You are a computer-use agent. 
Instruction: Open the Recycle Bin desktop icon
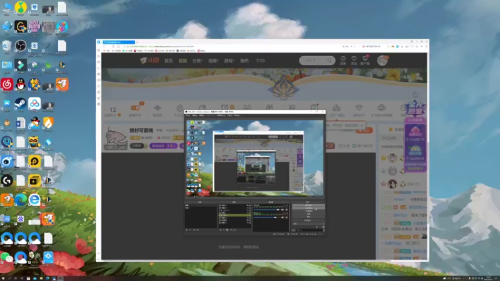click(x=7, y=46)
